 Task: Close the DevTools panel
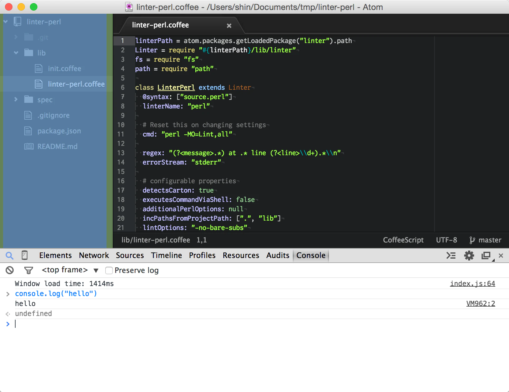[501, 256]
